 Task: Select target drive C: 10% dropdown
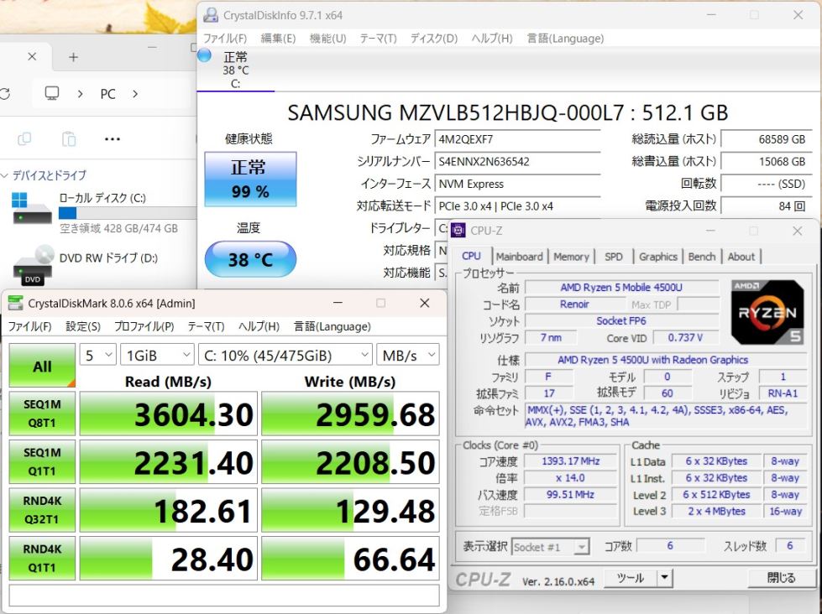(285, 356)
